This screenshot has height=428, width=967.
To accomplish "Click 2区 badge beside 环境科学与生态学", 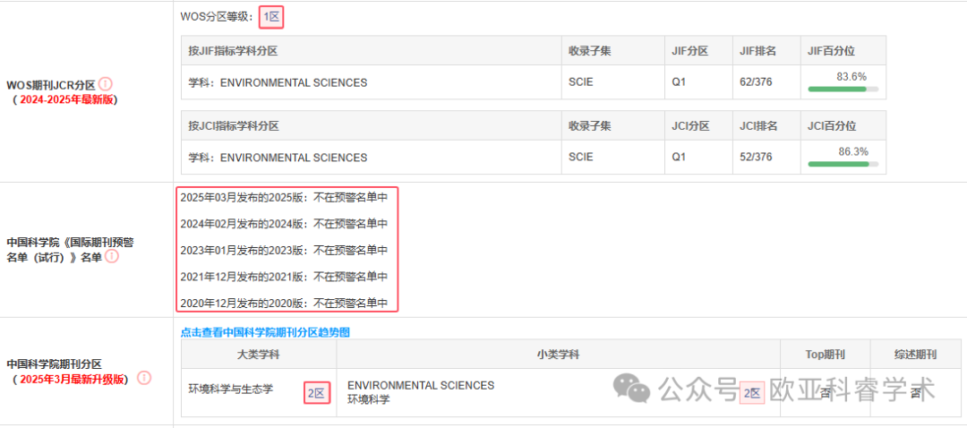I will pos(316,393).
